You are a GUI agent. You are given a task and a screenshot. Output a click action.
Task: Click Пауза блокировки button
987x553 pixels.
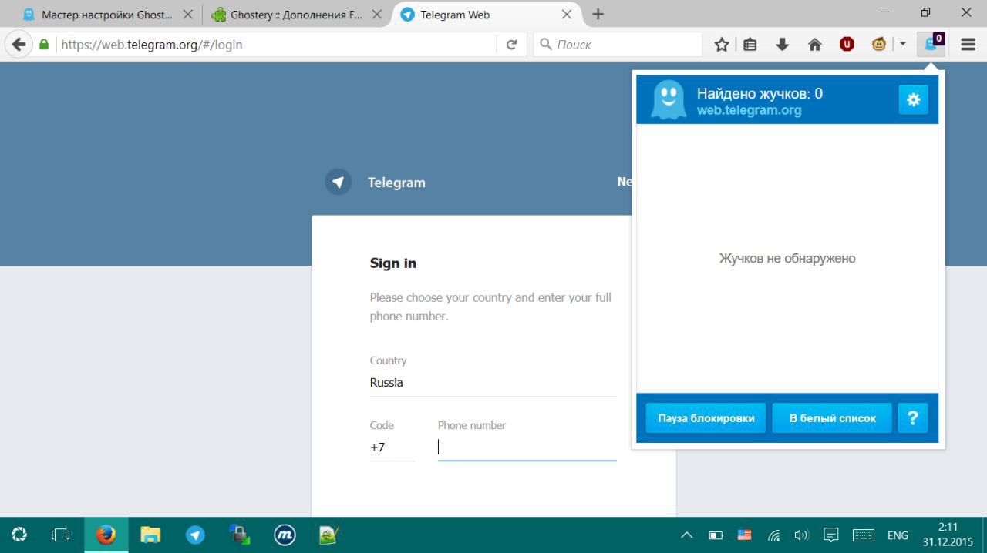706,418
